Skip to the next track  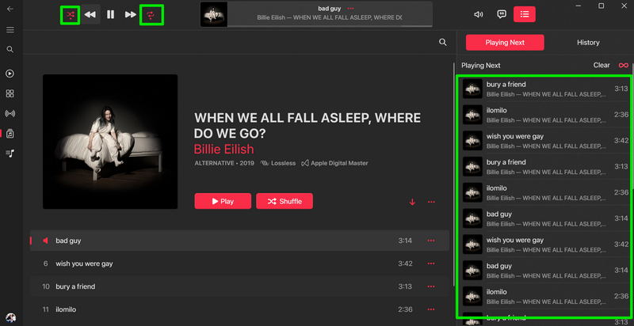(131, 15)
